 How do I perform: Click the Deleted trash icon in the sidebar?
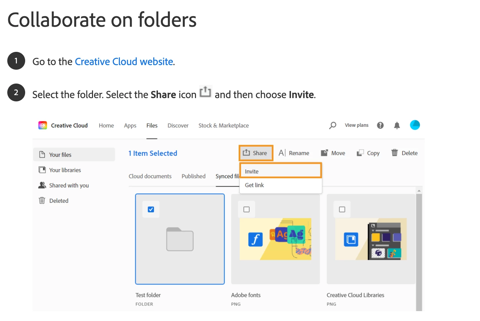(42, 200)
